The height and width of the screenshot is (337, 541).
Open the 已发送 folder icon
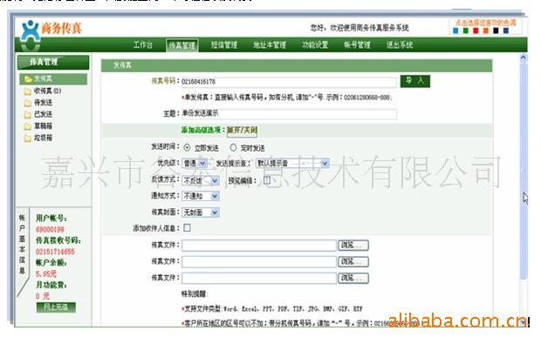tap(28, 115)
